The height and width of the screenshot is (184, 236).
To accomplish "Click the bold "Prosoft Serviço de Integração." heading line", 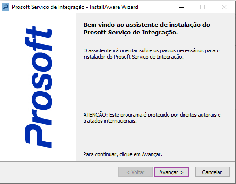I will click(x=131, y=33).
